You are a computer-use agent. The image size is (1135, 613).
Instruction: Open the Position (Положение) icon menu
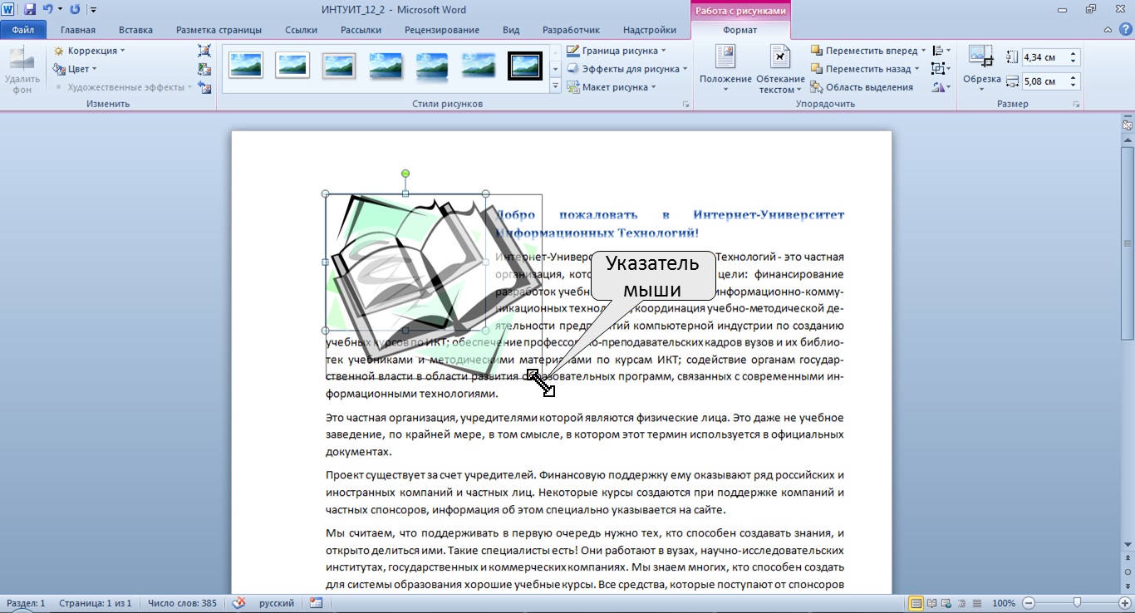pos(725,68)
